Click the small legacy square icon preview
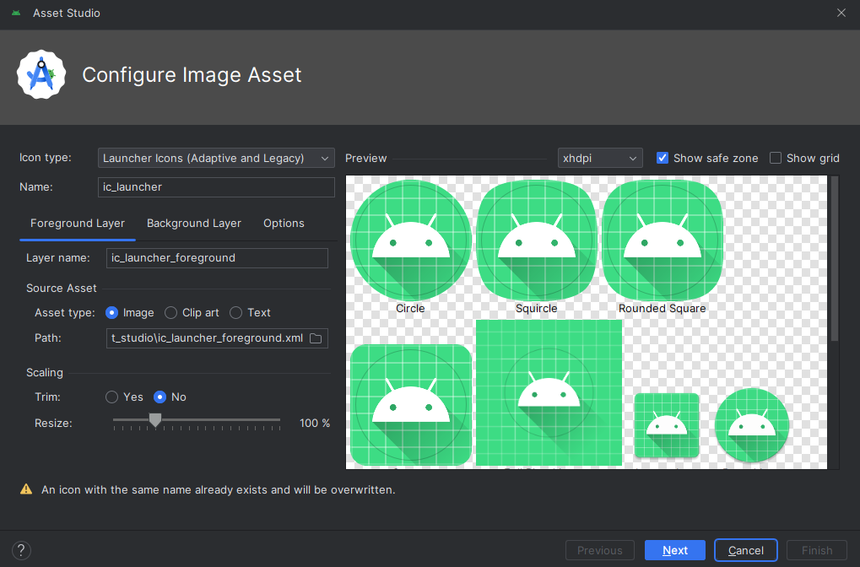 (667, 425)
